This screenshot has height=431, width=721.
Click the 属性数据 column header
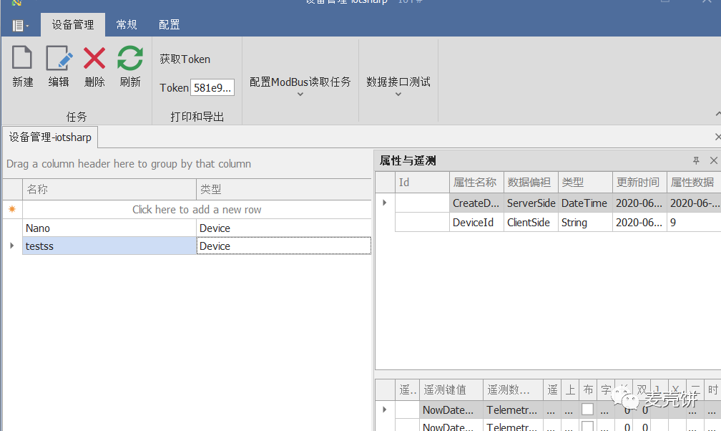694,183
